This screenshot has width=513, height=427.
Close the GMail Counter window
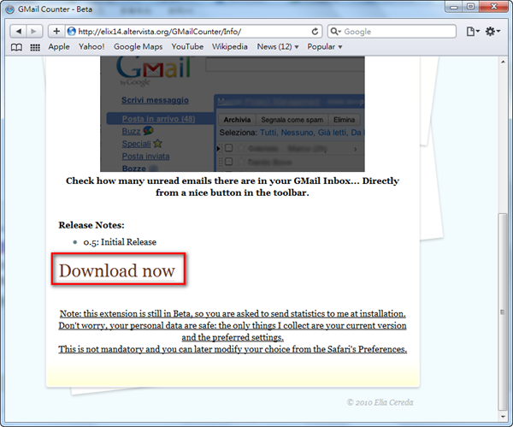tap(494, 7)
